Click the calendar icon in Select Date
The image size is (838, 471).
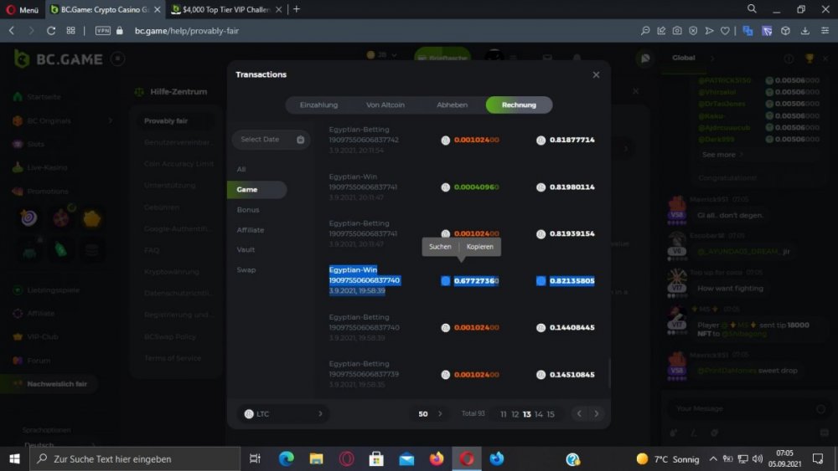[300, 140]
